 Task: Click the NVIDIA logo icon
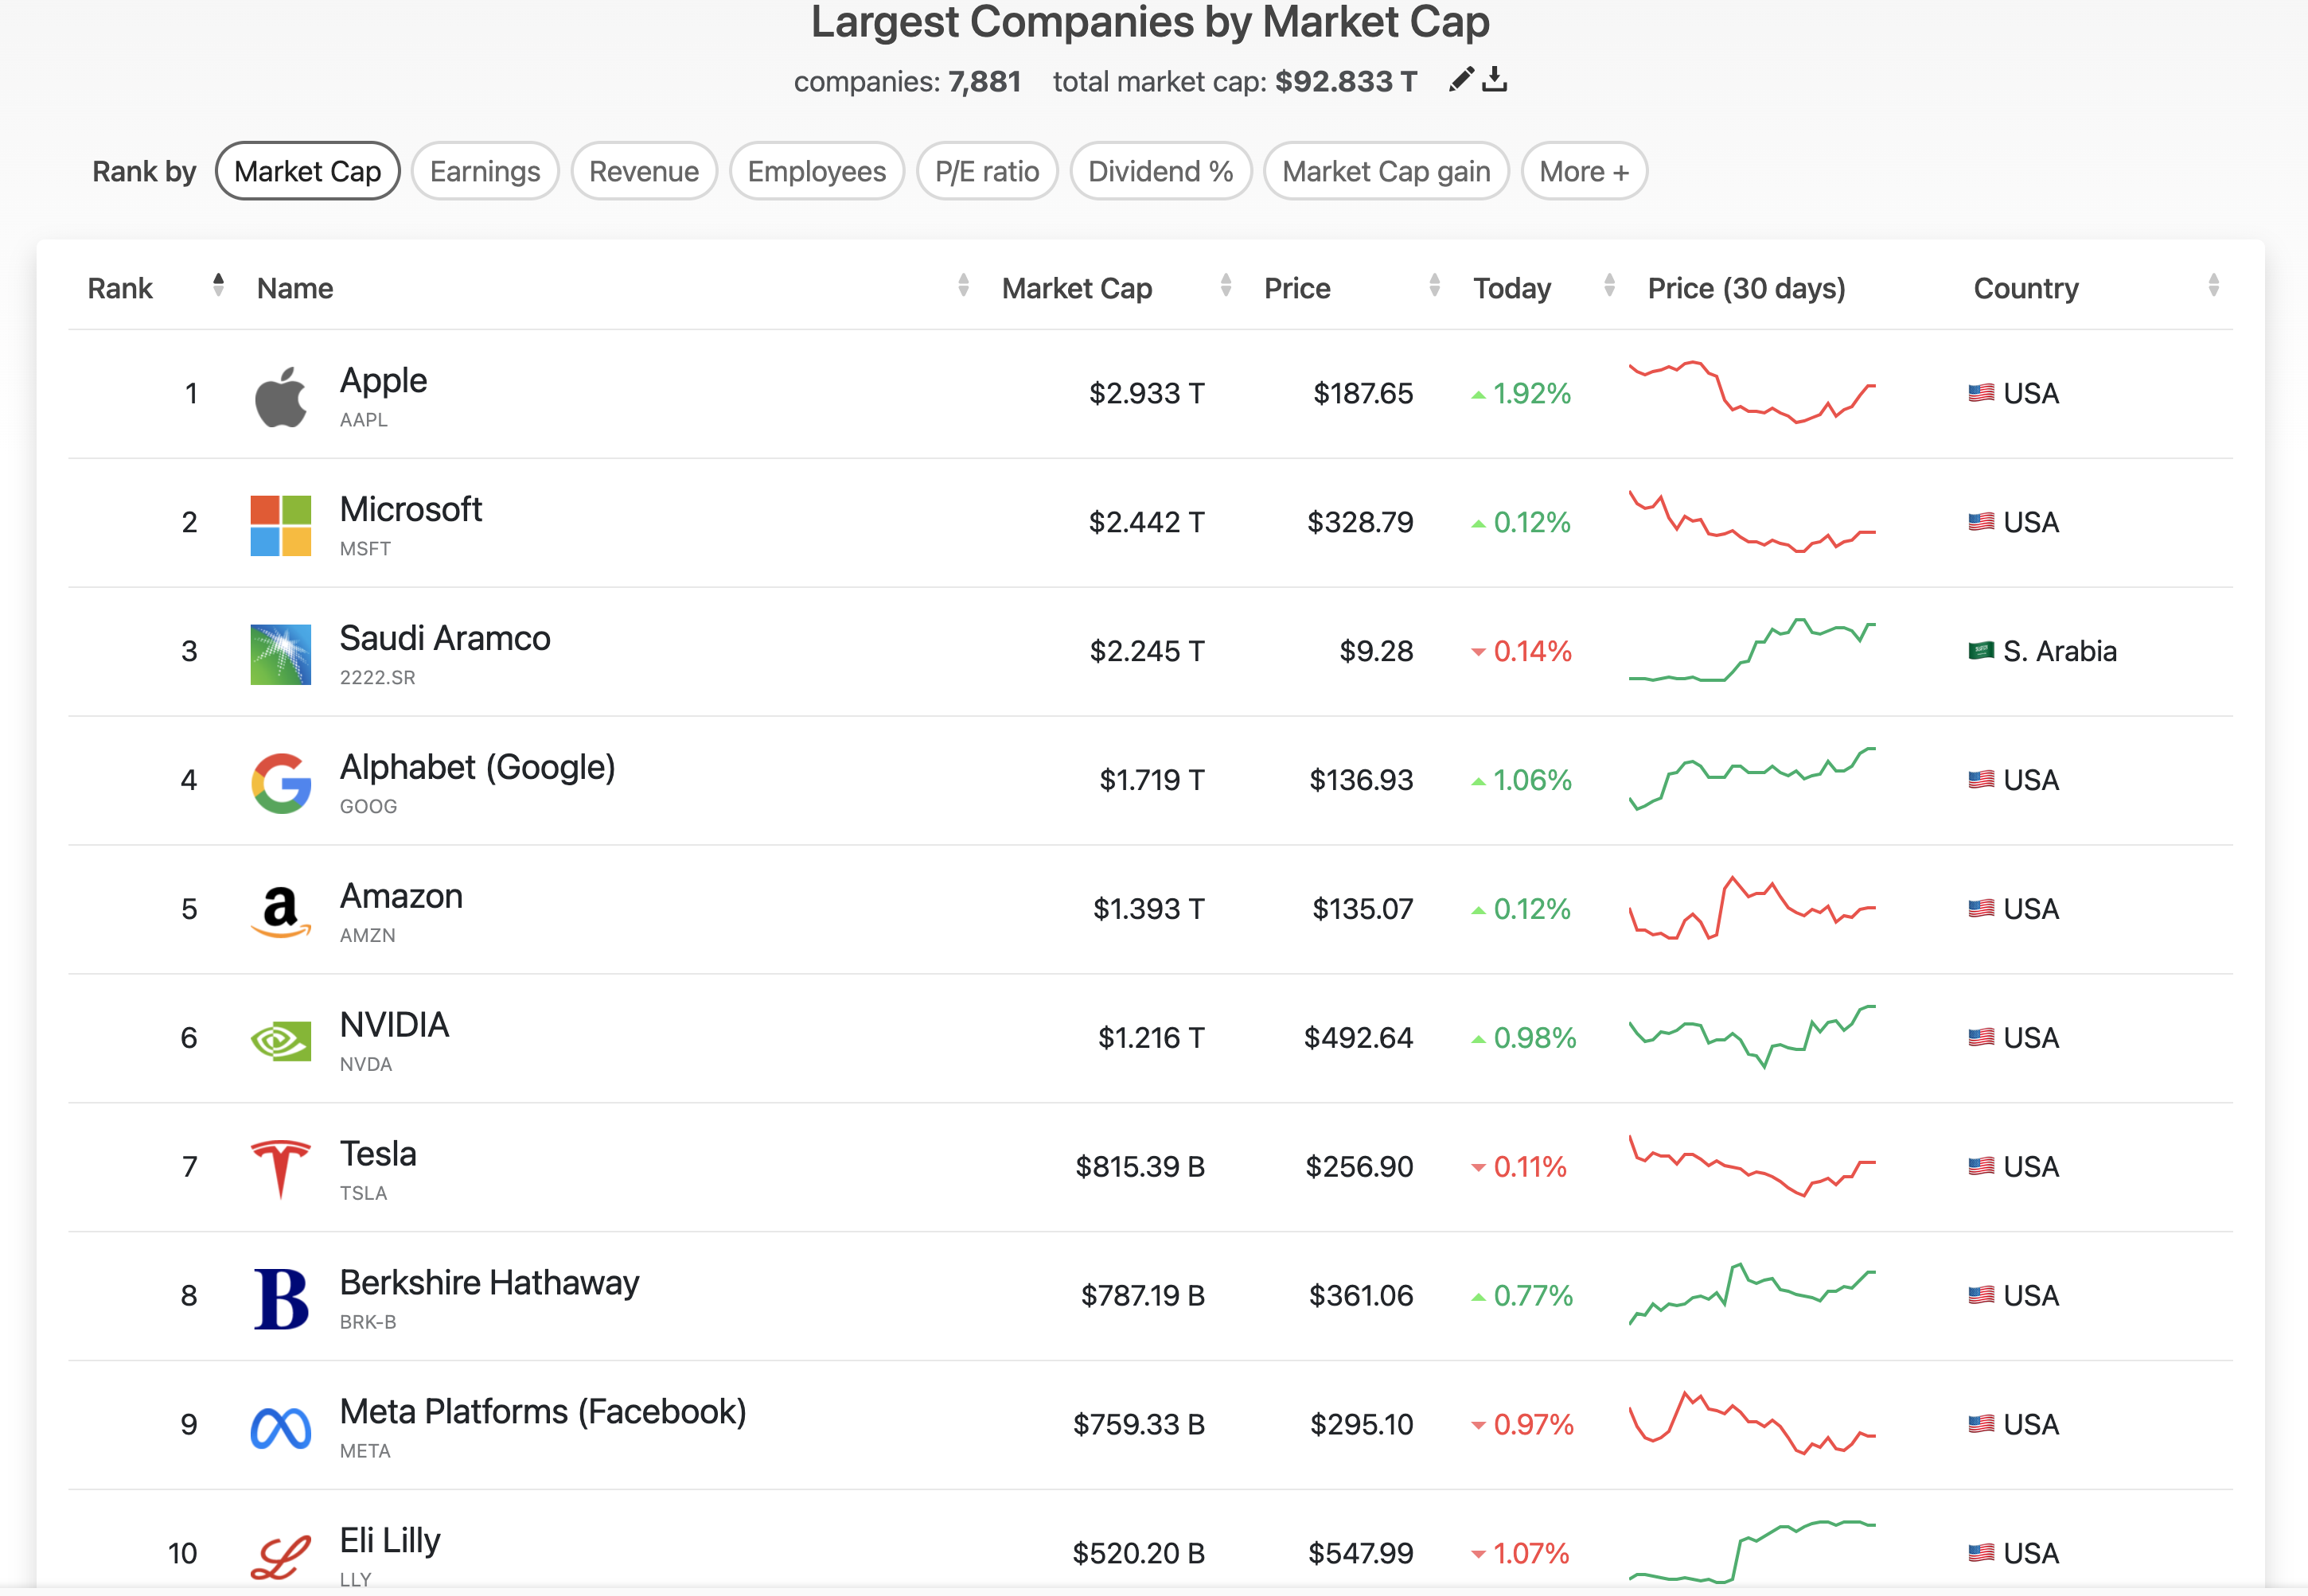(x=280, y=1040)
